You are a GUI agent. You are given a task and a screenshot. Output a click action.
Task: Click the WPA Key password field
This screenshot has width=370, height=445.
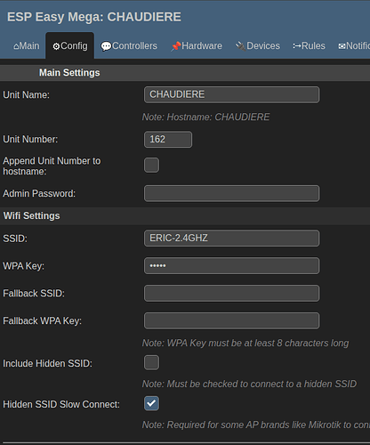[x=231, y=265]
